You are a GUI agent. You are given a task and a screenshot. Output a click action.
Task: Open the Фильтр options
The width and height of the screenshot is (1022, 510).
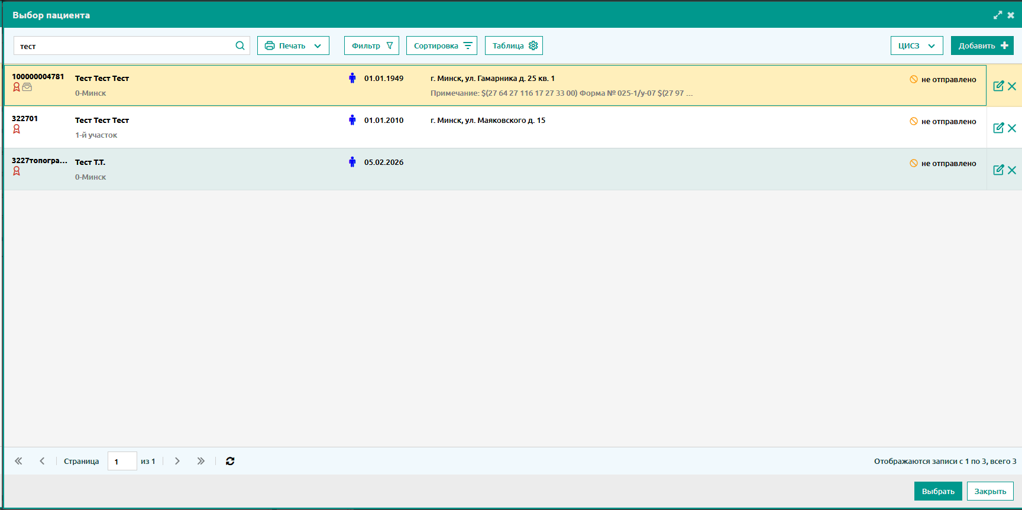(371, 46)
